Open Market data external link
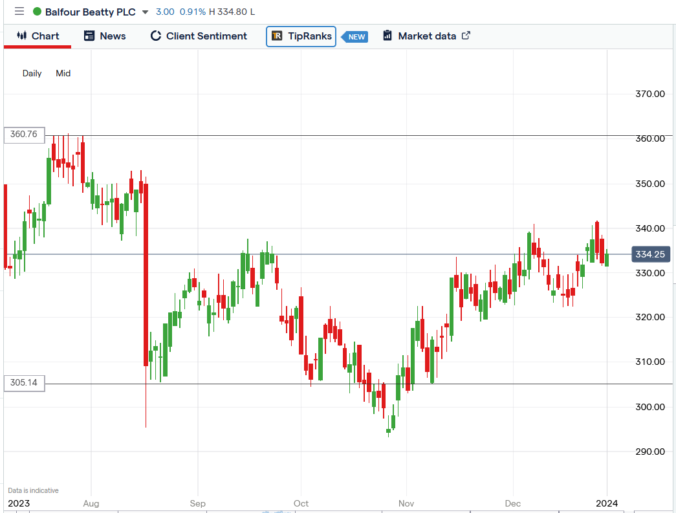This screenshot has height=513, width=676. click(x=427, y=36)
